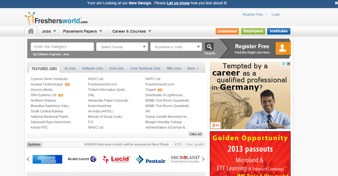Open the Germany career advertisement image
The height and width of the screenshot is (176, 338).
pyautogui.click(x=250, y=95)
